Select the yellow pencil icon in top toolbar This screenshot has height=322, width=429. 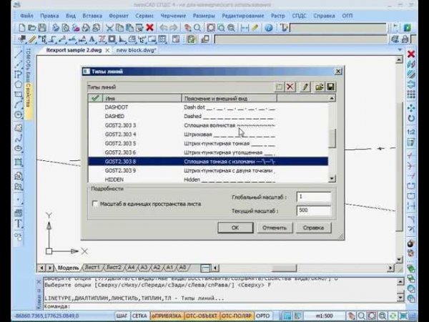(255, 28)
